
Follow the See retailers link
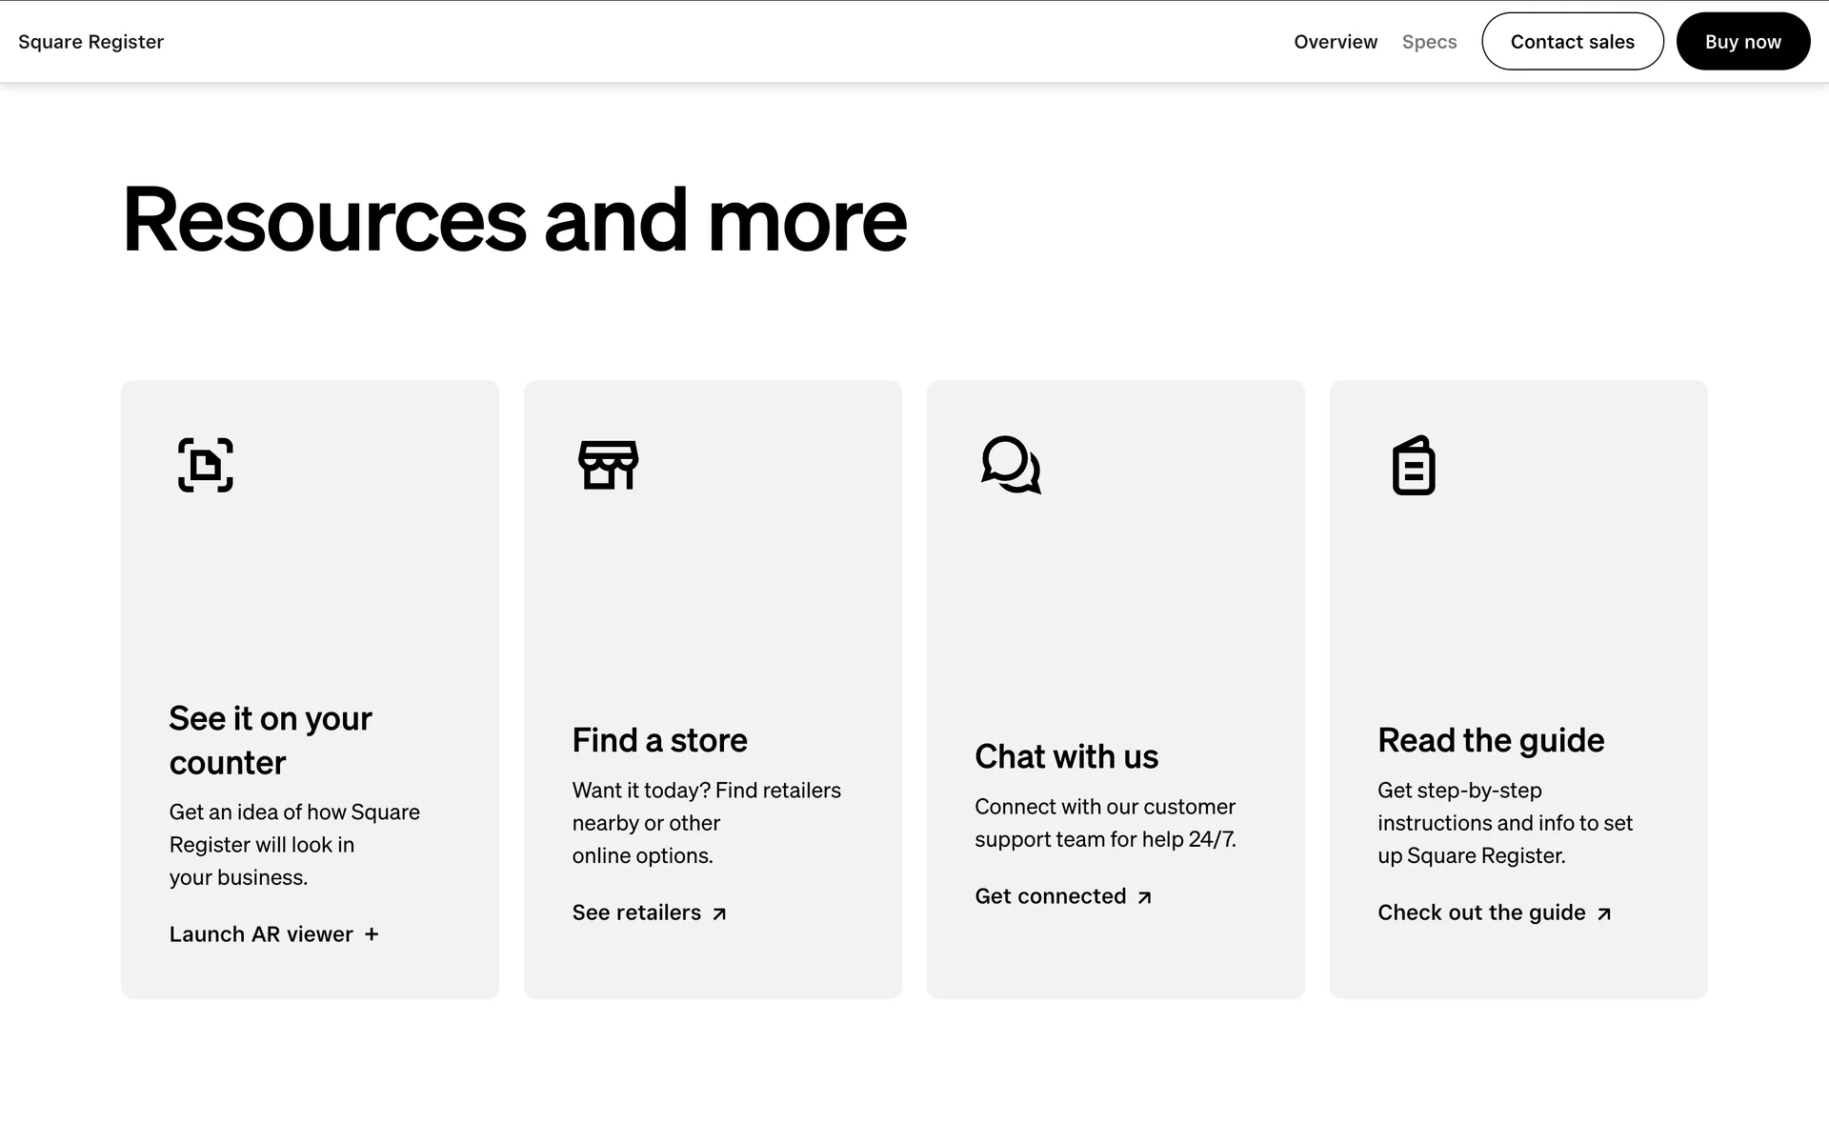tap(636, 912)
